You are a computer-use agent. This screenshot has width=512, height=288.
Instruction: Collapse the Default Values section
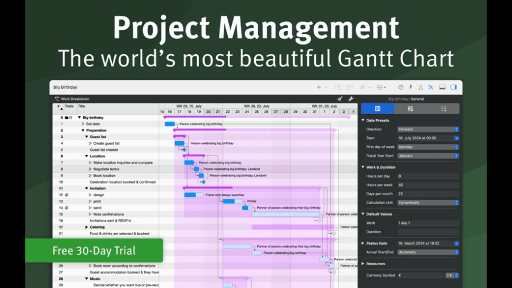coord(363,214)
